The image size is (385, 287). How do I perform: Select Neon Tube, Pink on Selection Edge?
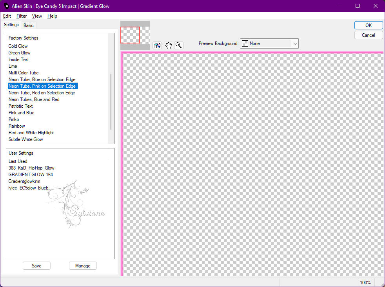pyautogui.click(x=43, y=86)
